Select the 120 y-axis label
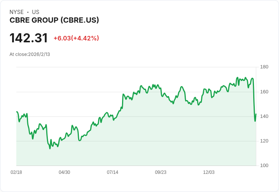Screen dimensions: 279x192 point(264,141)
